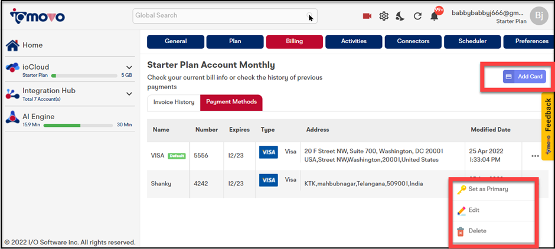Click the pencil icon beside Edit
Screen dimensions: 555x249
461,211
